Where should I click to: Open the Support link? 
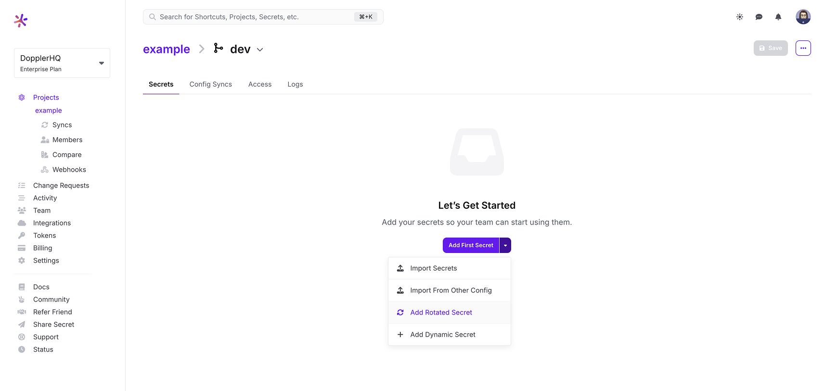pos(46,337)
